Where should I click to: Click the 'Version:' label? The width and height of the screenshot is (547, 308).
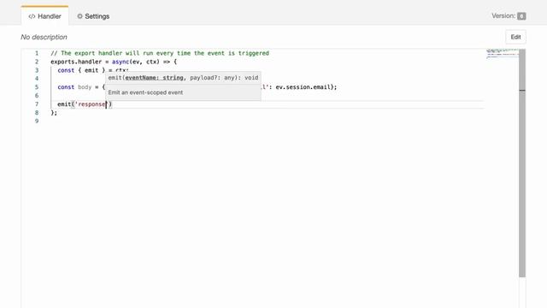pyautogui.click(x=503, y=15)
